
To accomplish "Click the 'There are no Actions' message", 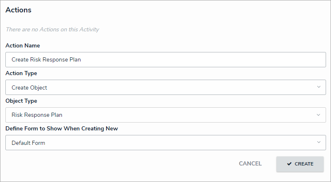I will [x=52, y=30].
